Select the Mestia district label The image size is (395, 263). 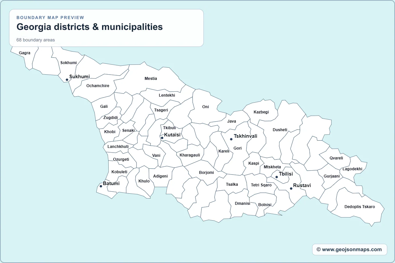coord(151,79)
